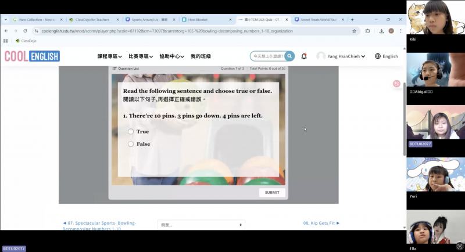Screen dimensions: 465x252
Task: Click 'Question 1 of 3' text
Action: (232, 69)
